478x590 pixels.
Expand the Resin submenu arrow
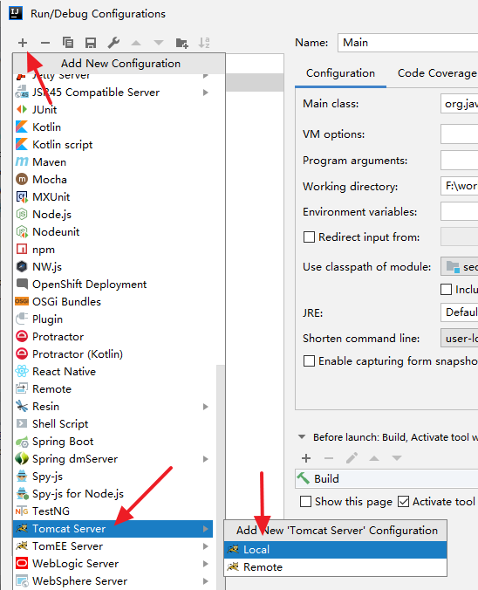click(205, 407)
